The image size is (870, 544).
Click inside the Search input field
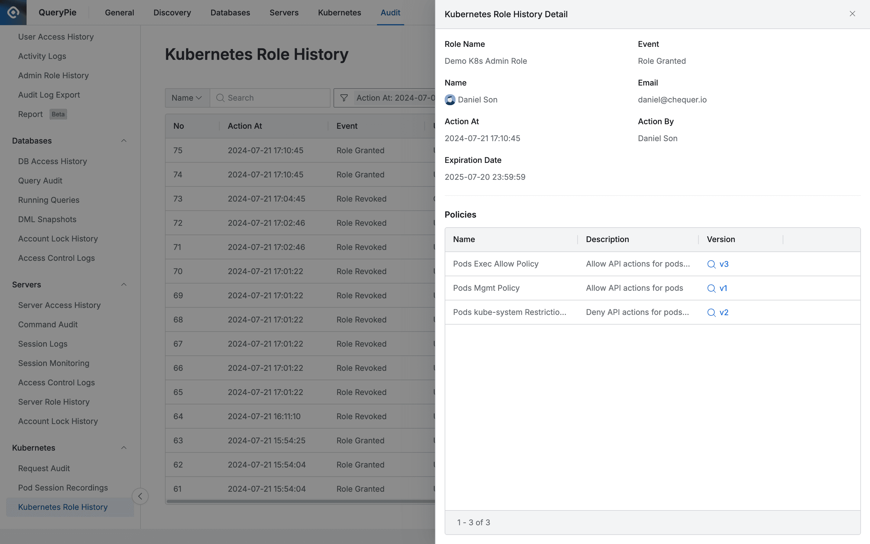pos(270,98)
